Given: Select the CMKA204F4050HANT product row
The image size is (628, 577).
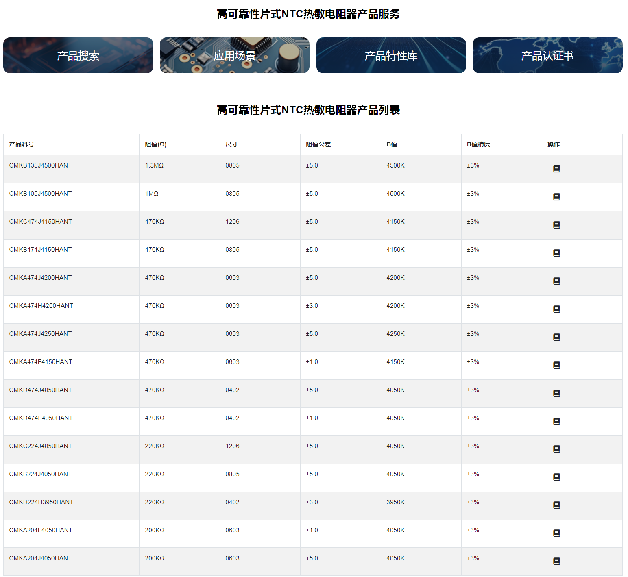Looking at the screenshot, I should [x=163, y=533].
